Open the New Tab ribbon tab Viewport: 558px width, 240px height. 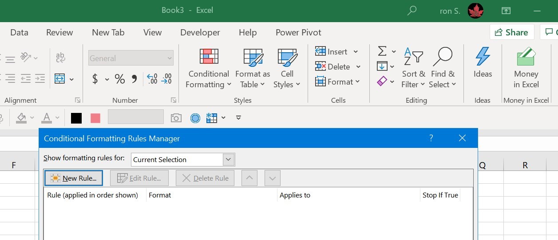[108, 32]
